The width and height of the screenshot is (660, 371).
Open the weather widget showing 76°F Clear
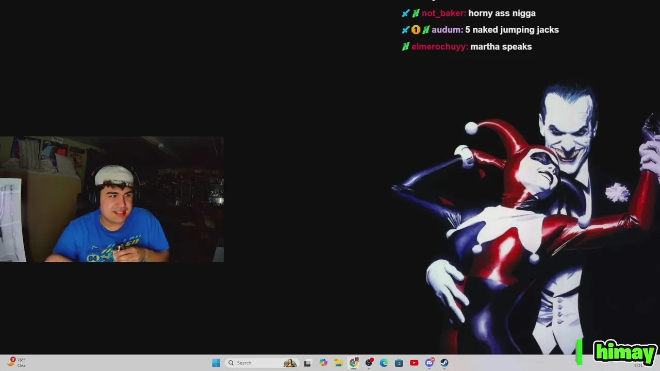click(16, 363)
